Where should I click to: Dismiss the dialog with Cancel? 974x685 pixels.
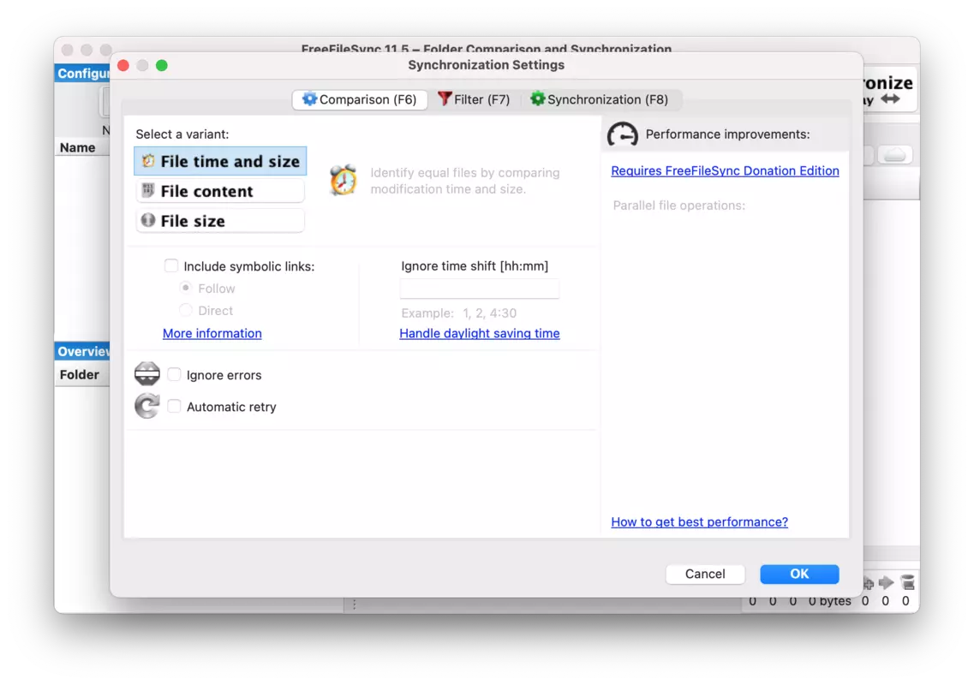tap(705, 574)
